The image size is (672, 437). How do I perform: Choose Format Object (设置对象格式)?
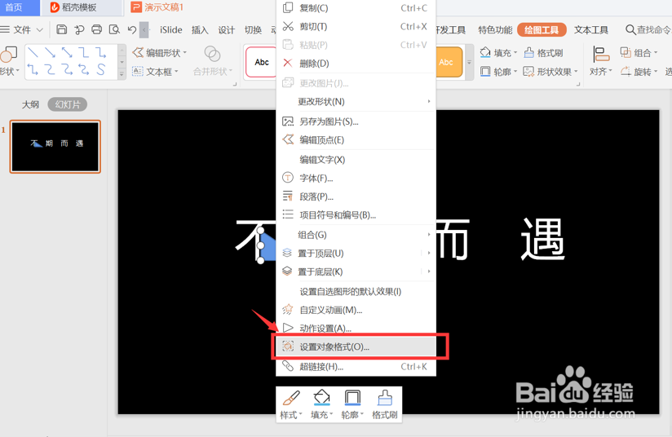(356, 347)
